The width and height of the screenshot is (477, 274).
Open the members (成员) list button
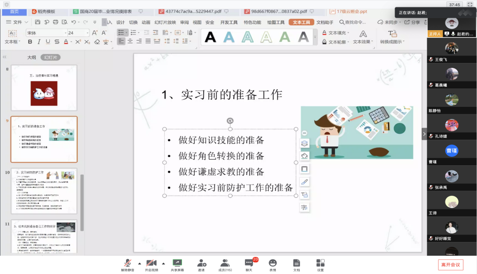pos(225,265)
